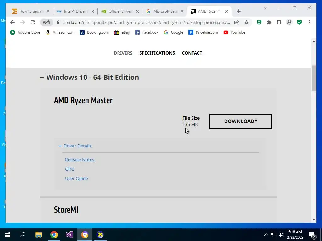
Task: Open Priceline.com bookmark
Action: 203,32
